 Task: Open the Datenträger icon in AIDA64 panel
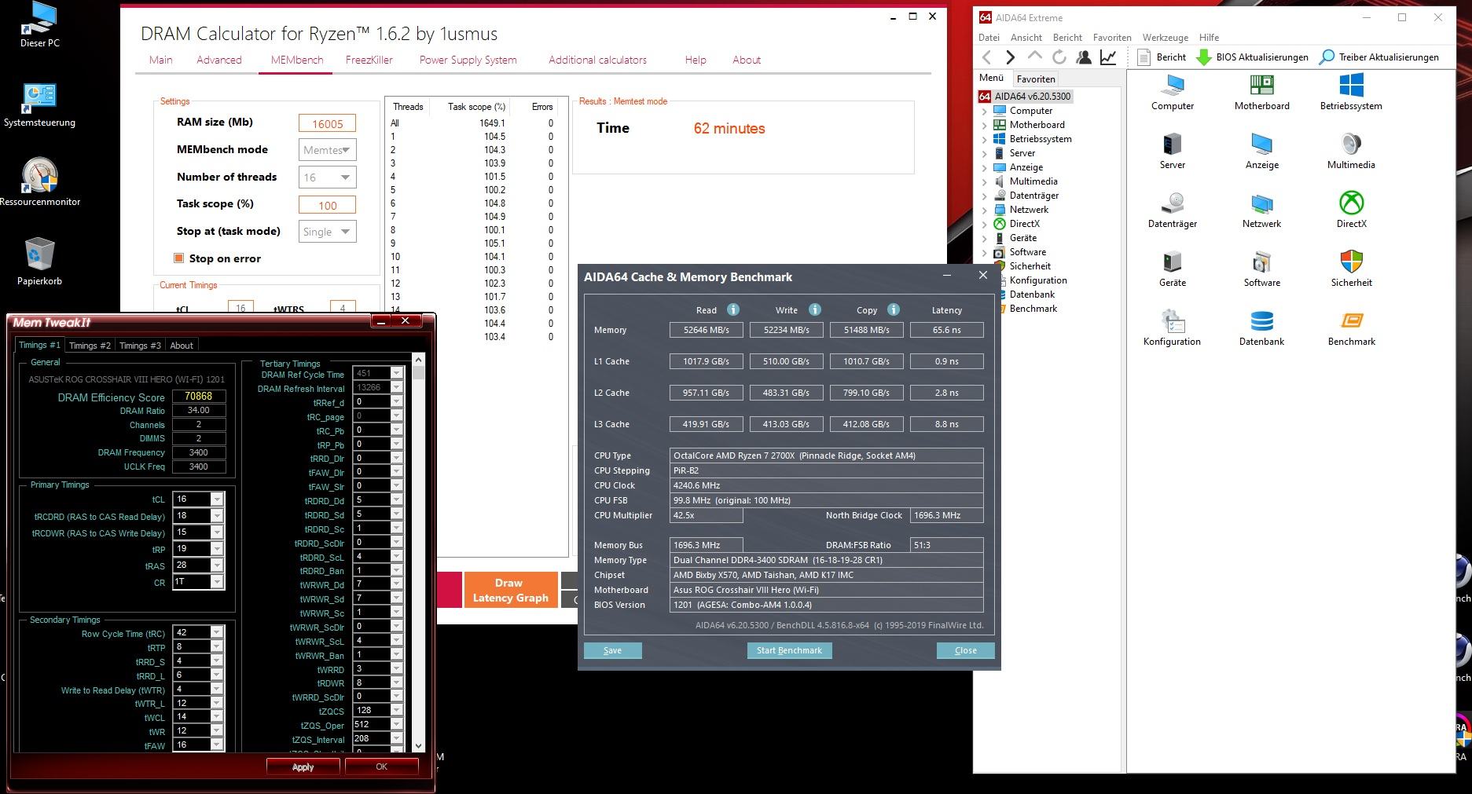tap(1172, 210)
